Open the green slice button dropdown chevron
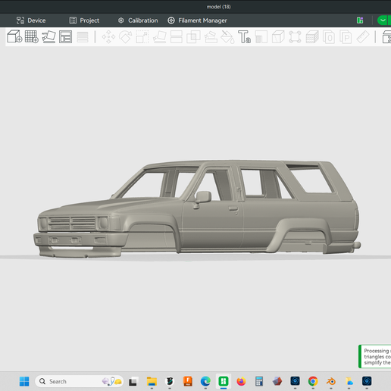 pos(383,20)
